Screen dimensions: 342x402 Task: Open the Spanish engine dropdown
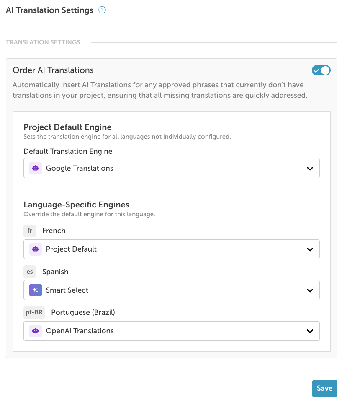(x=171, y=290)
